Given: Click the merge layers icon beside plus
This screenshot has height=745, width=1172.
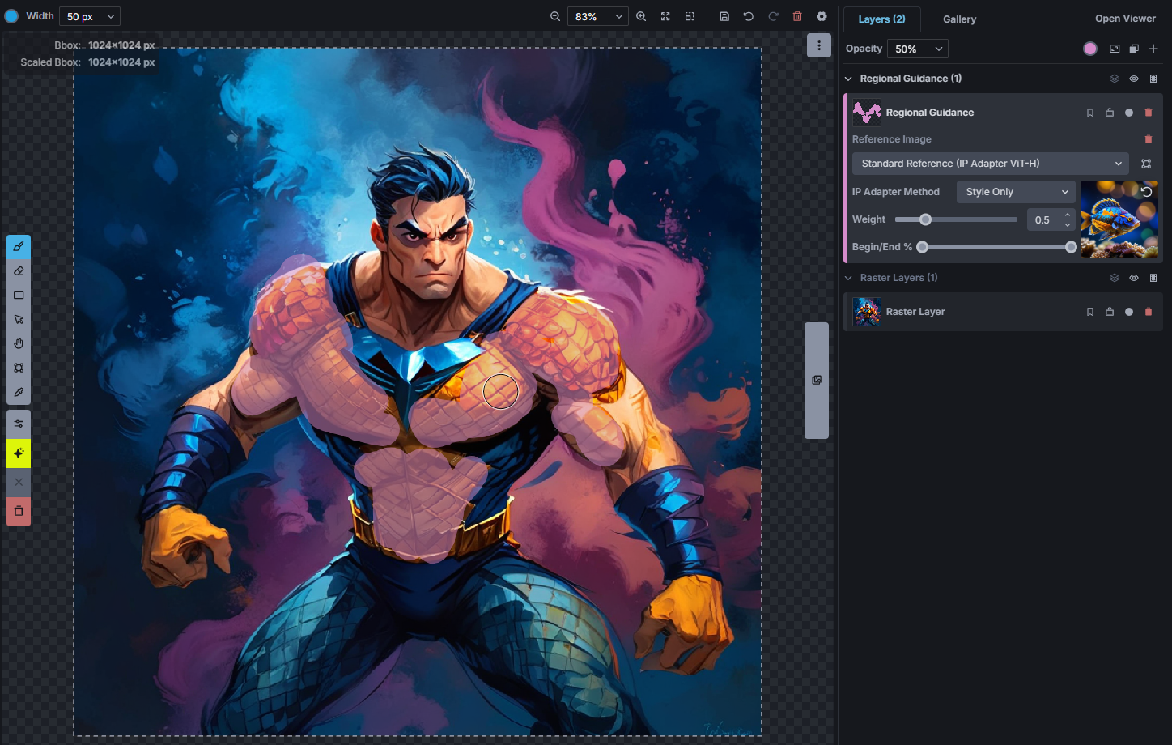Looking at the screenshot, I should (1134, 49).
